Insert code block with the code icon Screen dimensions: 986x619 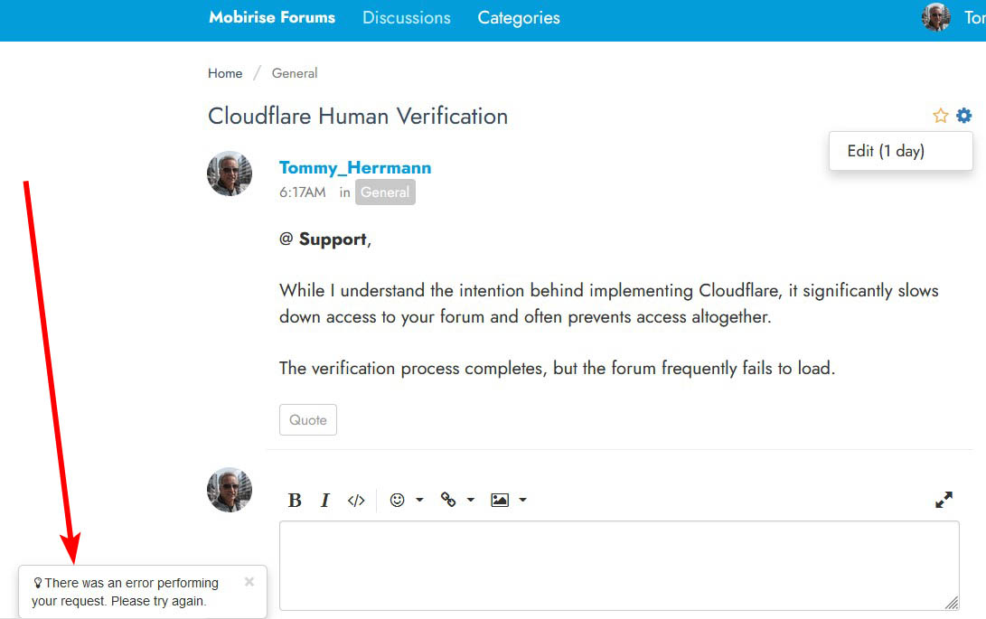coord(356,501)
